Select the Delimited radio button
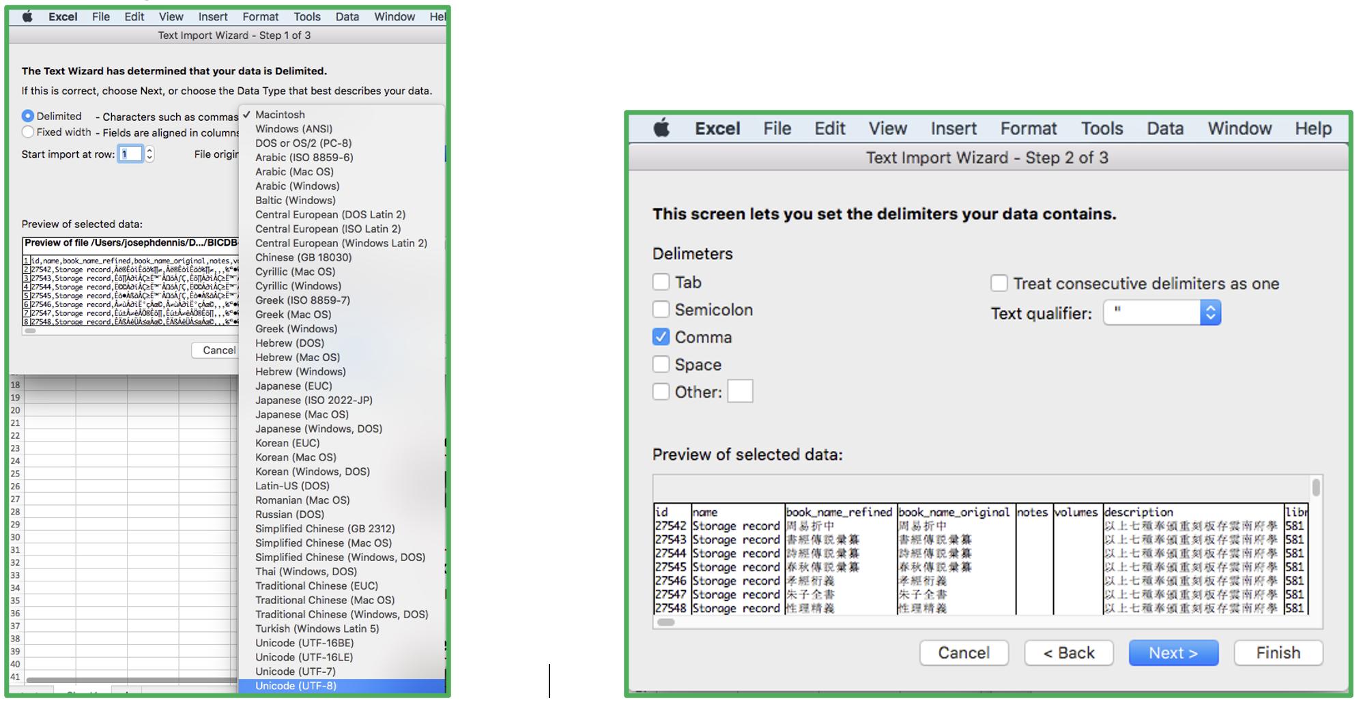1361x707 pixels. [28, 116]
